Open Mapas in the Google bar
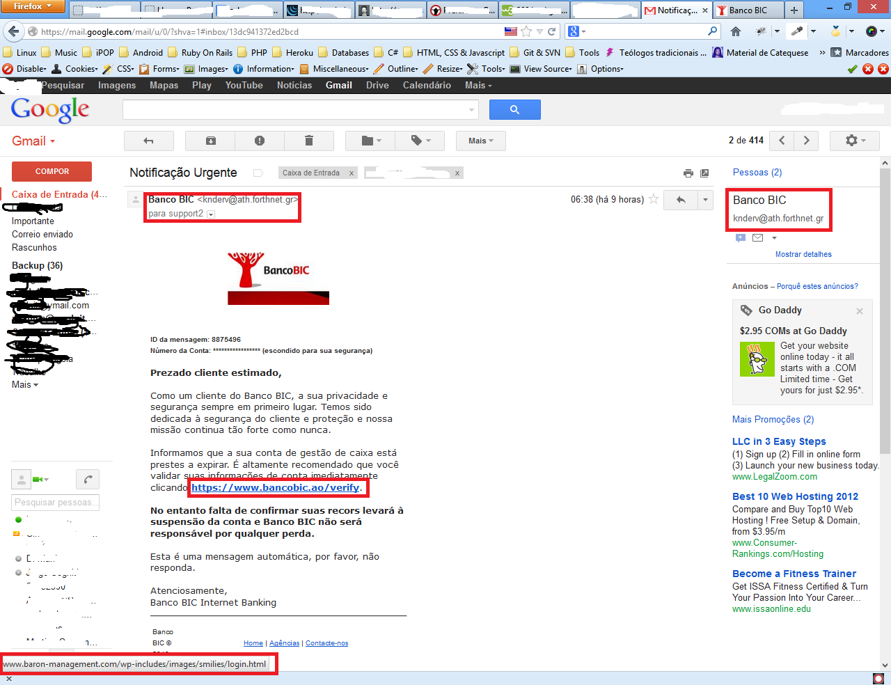Image resolution: width=891 pixels, height=685 pixels. click(164, 85)
